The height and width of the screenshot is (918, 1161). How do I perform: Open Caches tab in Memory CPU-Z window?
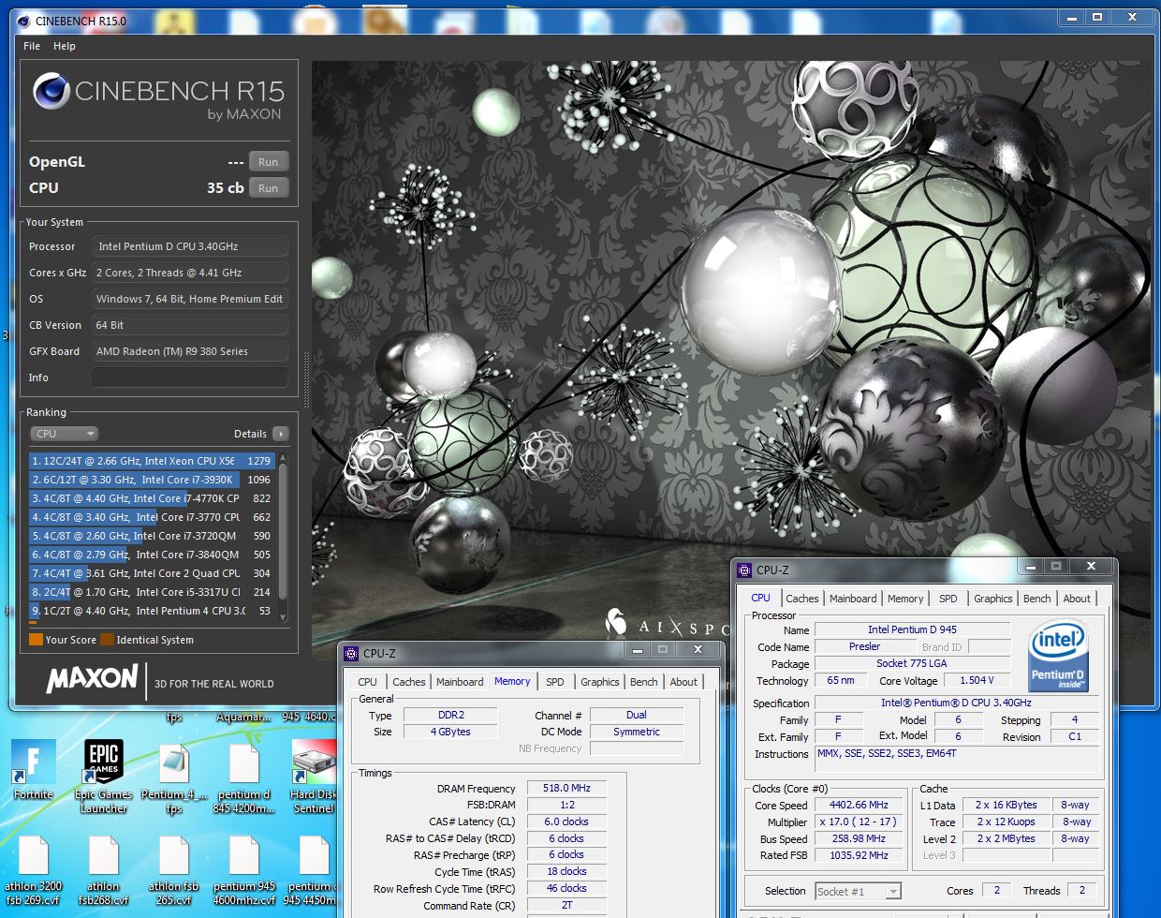[x=408, y=682]
